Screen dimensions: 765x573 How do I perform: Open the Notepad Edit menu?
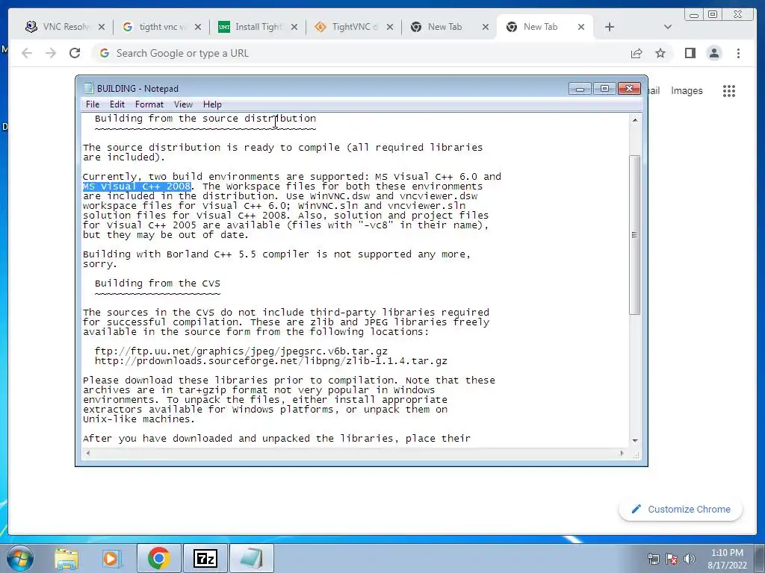[x=117, y=104]
